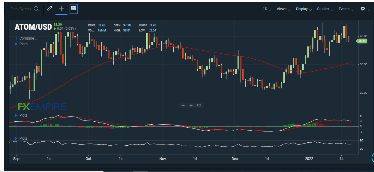This screenshot has width=374, height=172.
Task: Click the CLOSE 33.43 value
Action: pyautogui.click(x=152, y=25)
